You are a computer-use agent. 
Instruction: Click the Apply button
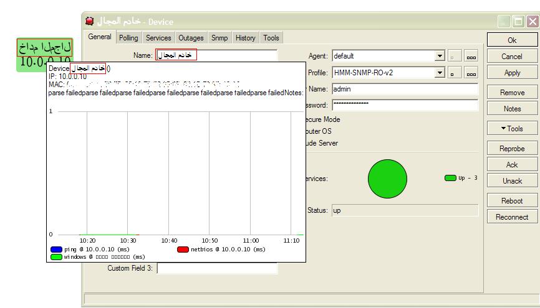(512, 73)
